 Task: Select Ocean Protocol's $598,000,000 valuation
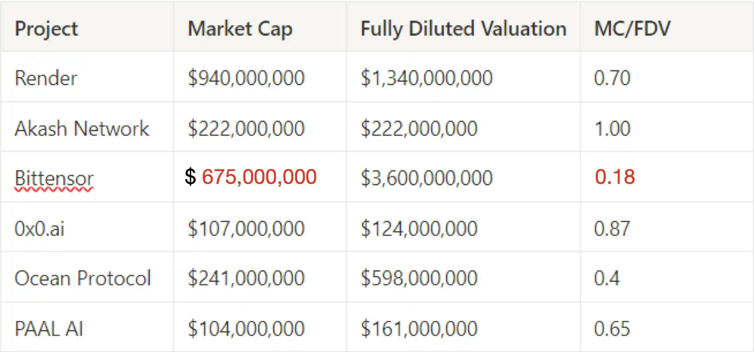[419, 278]
